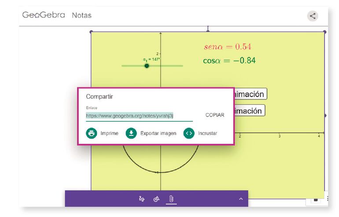The width and height of the screenshot is (339, 217).
Task: Click the Enlace URL input field
Action: pos(139,116)
